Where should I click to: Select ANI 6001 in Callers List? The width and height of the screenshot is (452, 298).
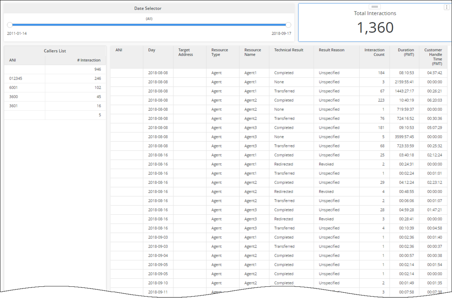click(55, 88)
